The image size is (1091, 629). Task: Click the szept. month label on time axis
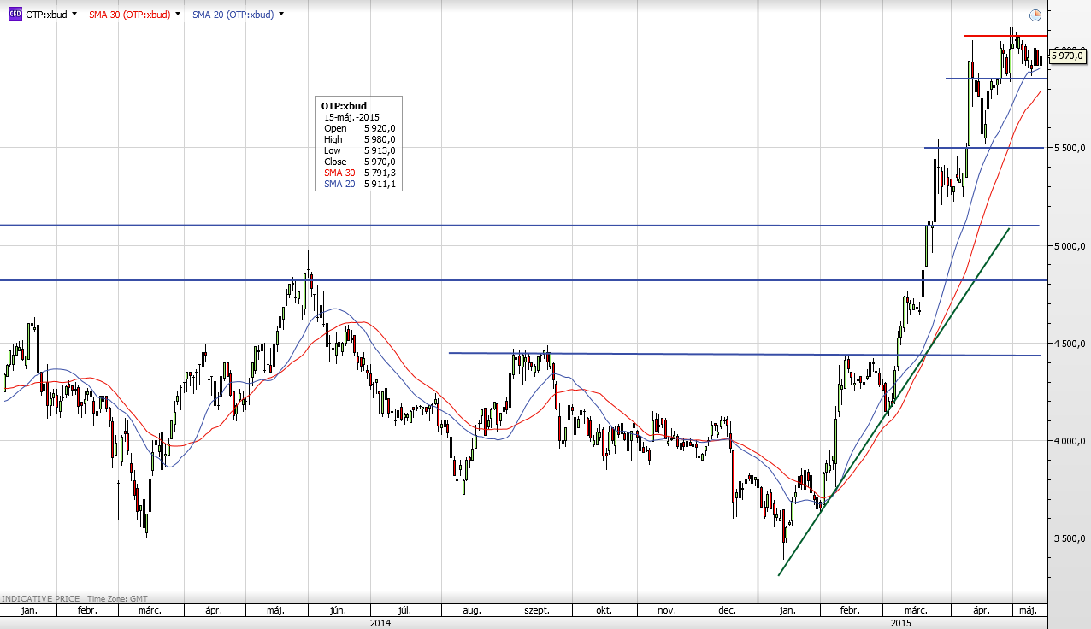(535, 611)
